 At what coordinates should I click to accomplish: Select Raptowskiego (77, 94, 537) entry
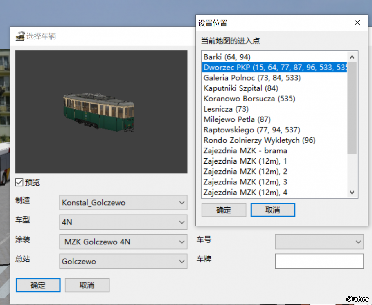pyautogui.click(x=275, y=130)
